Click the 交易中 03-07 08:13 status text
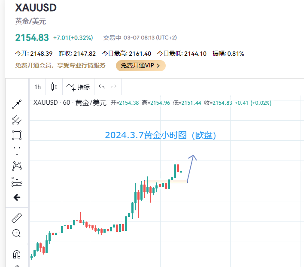 [140, 38]
